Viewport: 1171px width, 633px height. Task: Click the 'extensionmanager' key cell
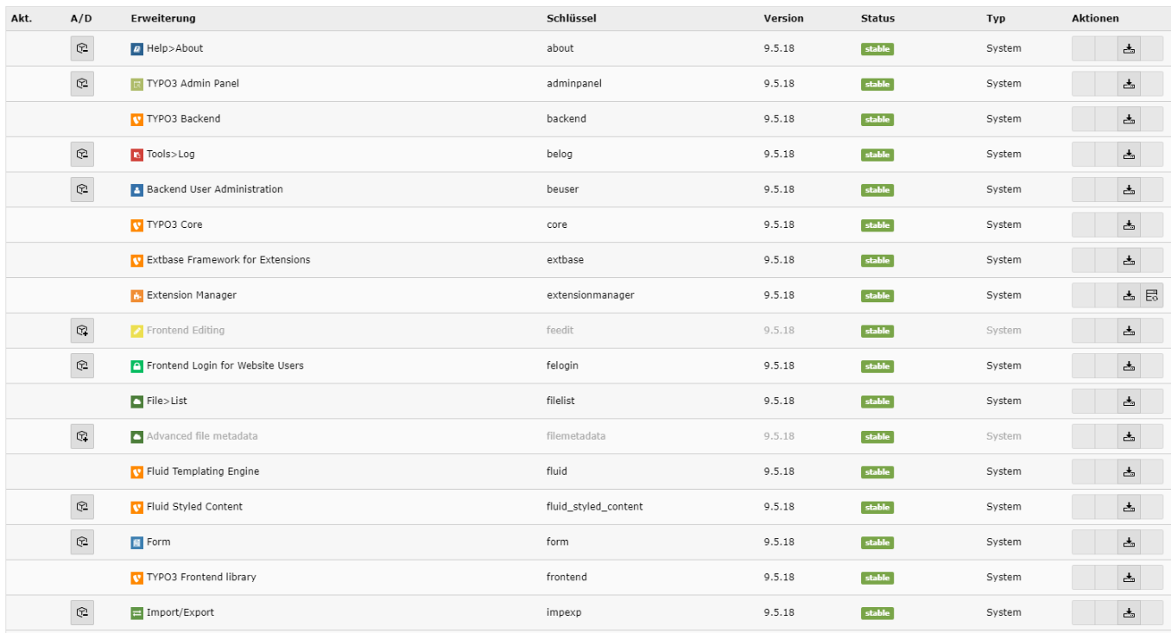click(x=591, y=295)
